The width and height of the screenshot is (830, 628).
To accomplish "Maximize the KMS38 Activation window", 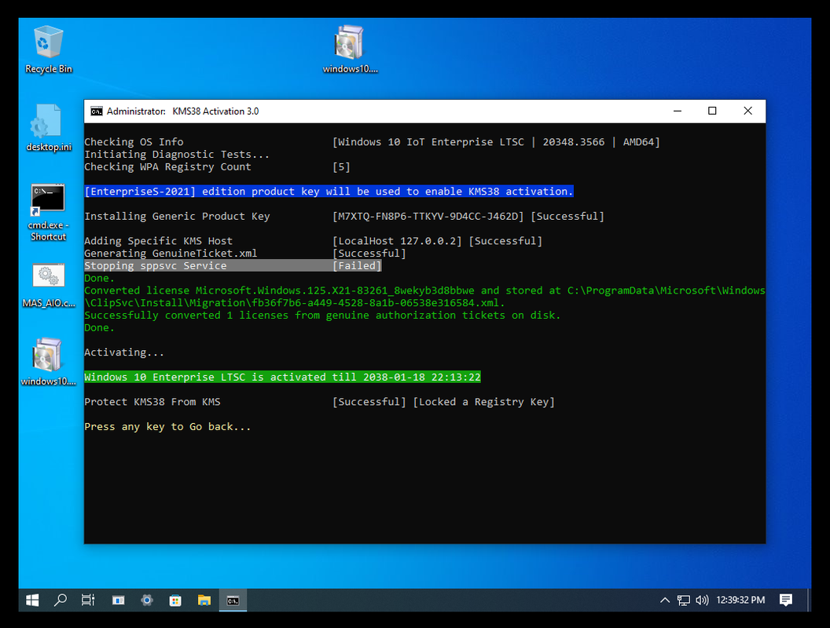I will pyautogui.click(x=712, y=111).
